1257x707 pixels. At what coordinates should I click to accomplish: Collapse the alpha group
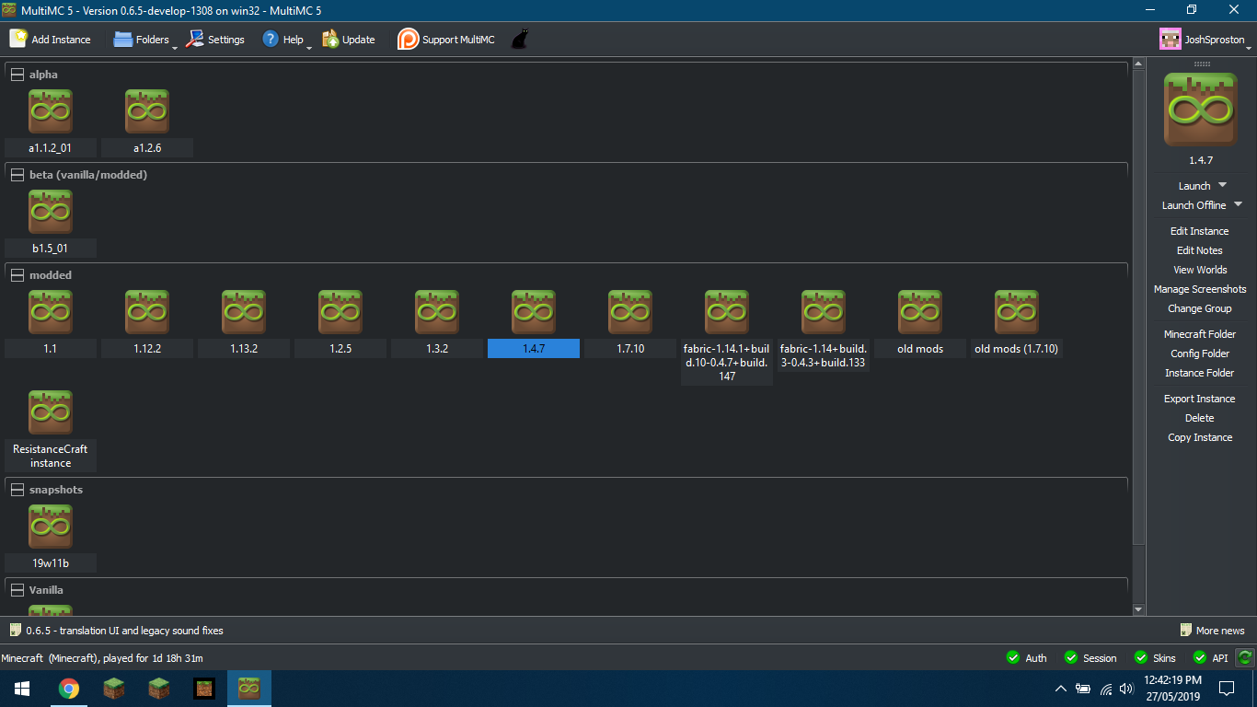coord(17,75)
